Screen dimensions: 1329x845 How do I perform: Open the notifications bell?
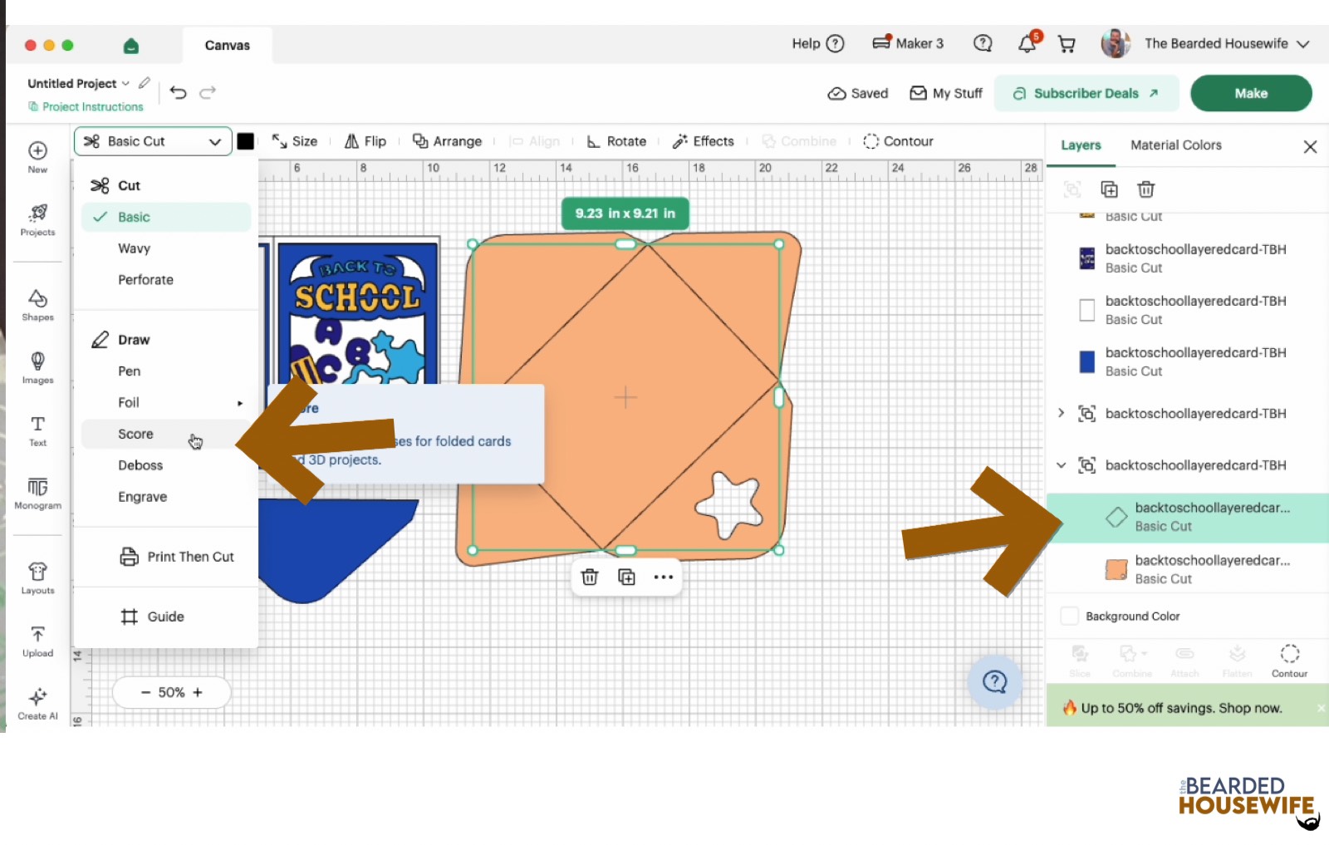1028,43
